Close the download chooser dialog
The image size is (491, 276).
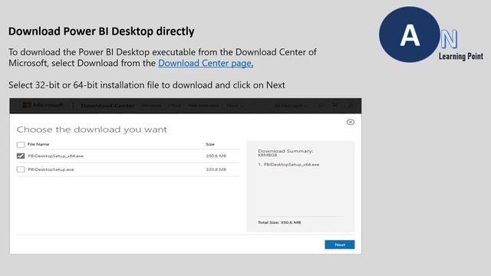(351, 122)
